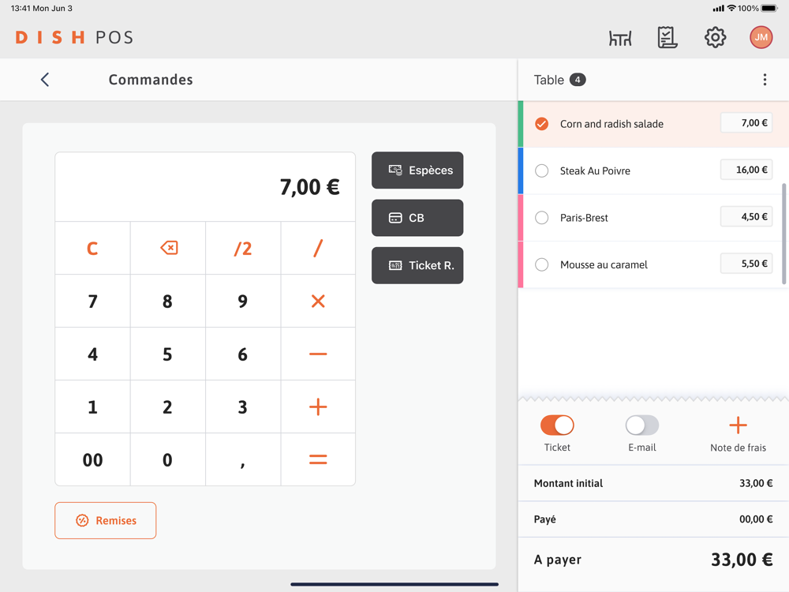789x592 pixels.
Task: Pay with Espèces
Action: pos(417,170)
